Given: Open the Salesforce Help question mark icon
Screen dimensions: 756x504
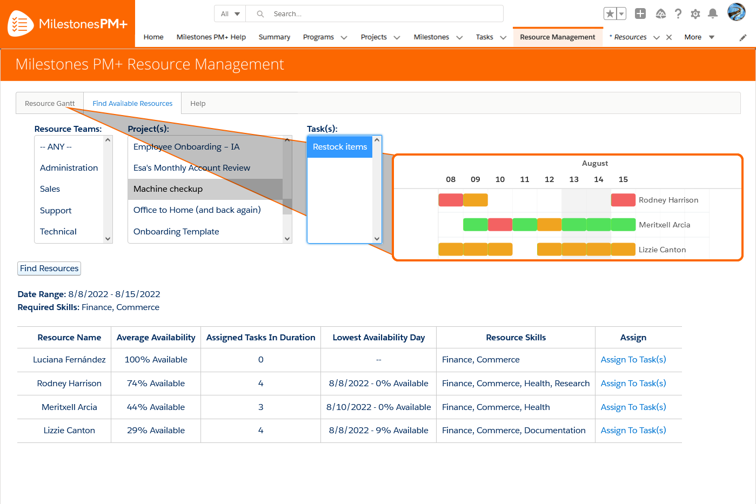Looking at the screenshot, I should (678, 14).
